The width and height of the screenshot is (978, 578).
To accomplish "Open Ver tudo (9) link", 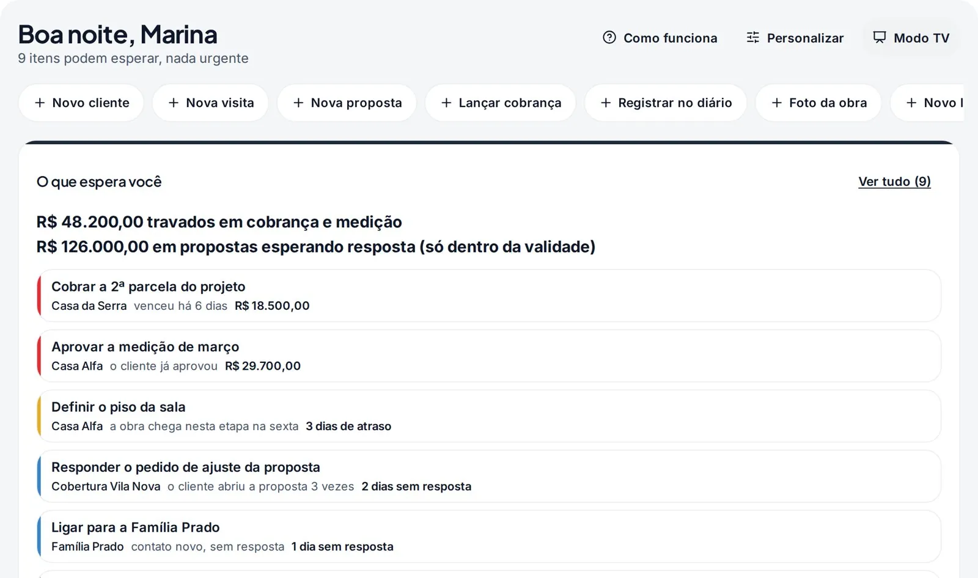I will (x=894, y=181).
